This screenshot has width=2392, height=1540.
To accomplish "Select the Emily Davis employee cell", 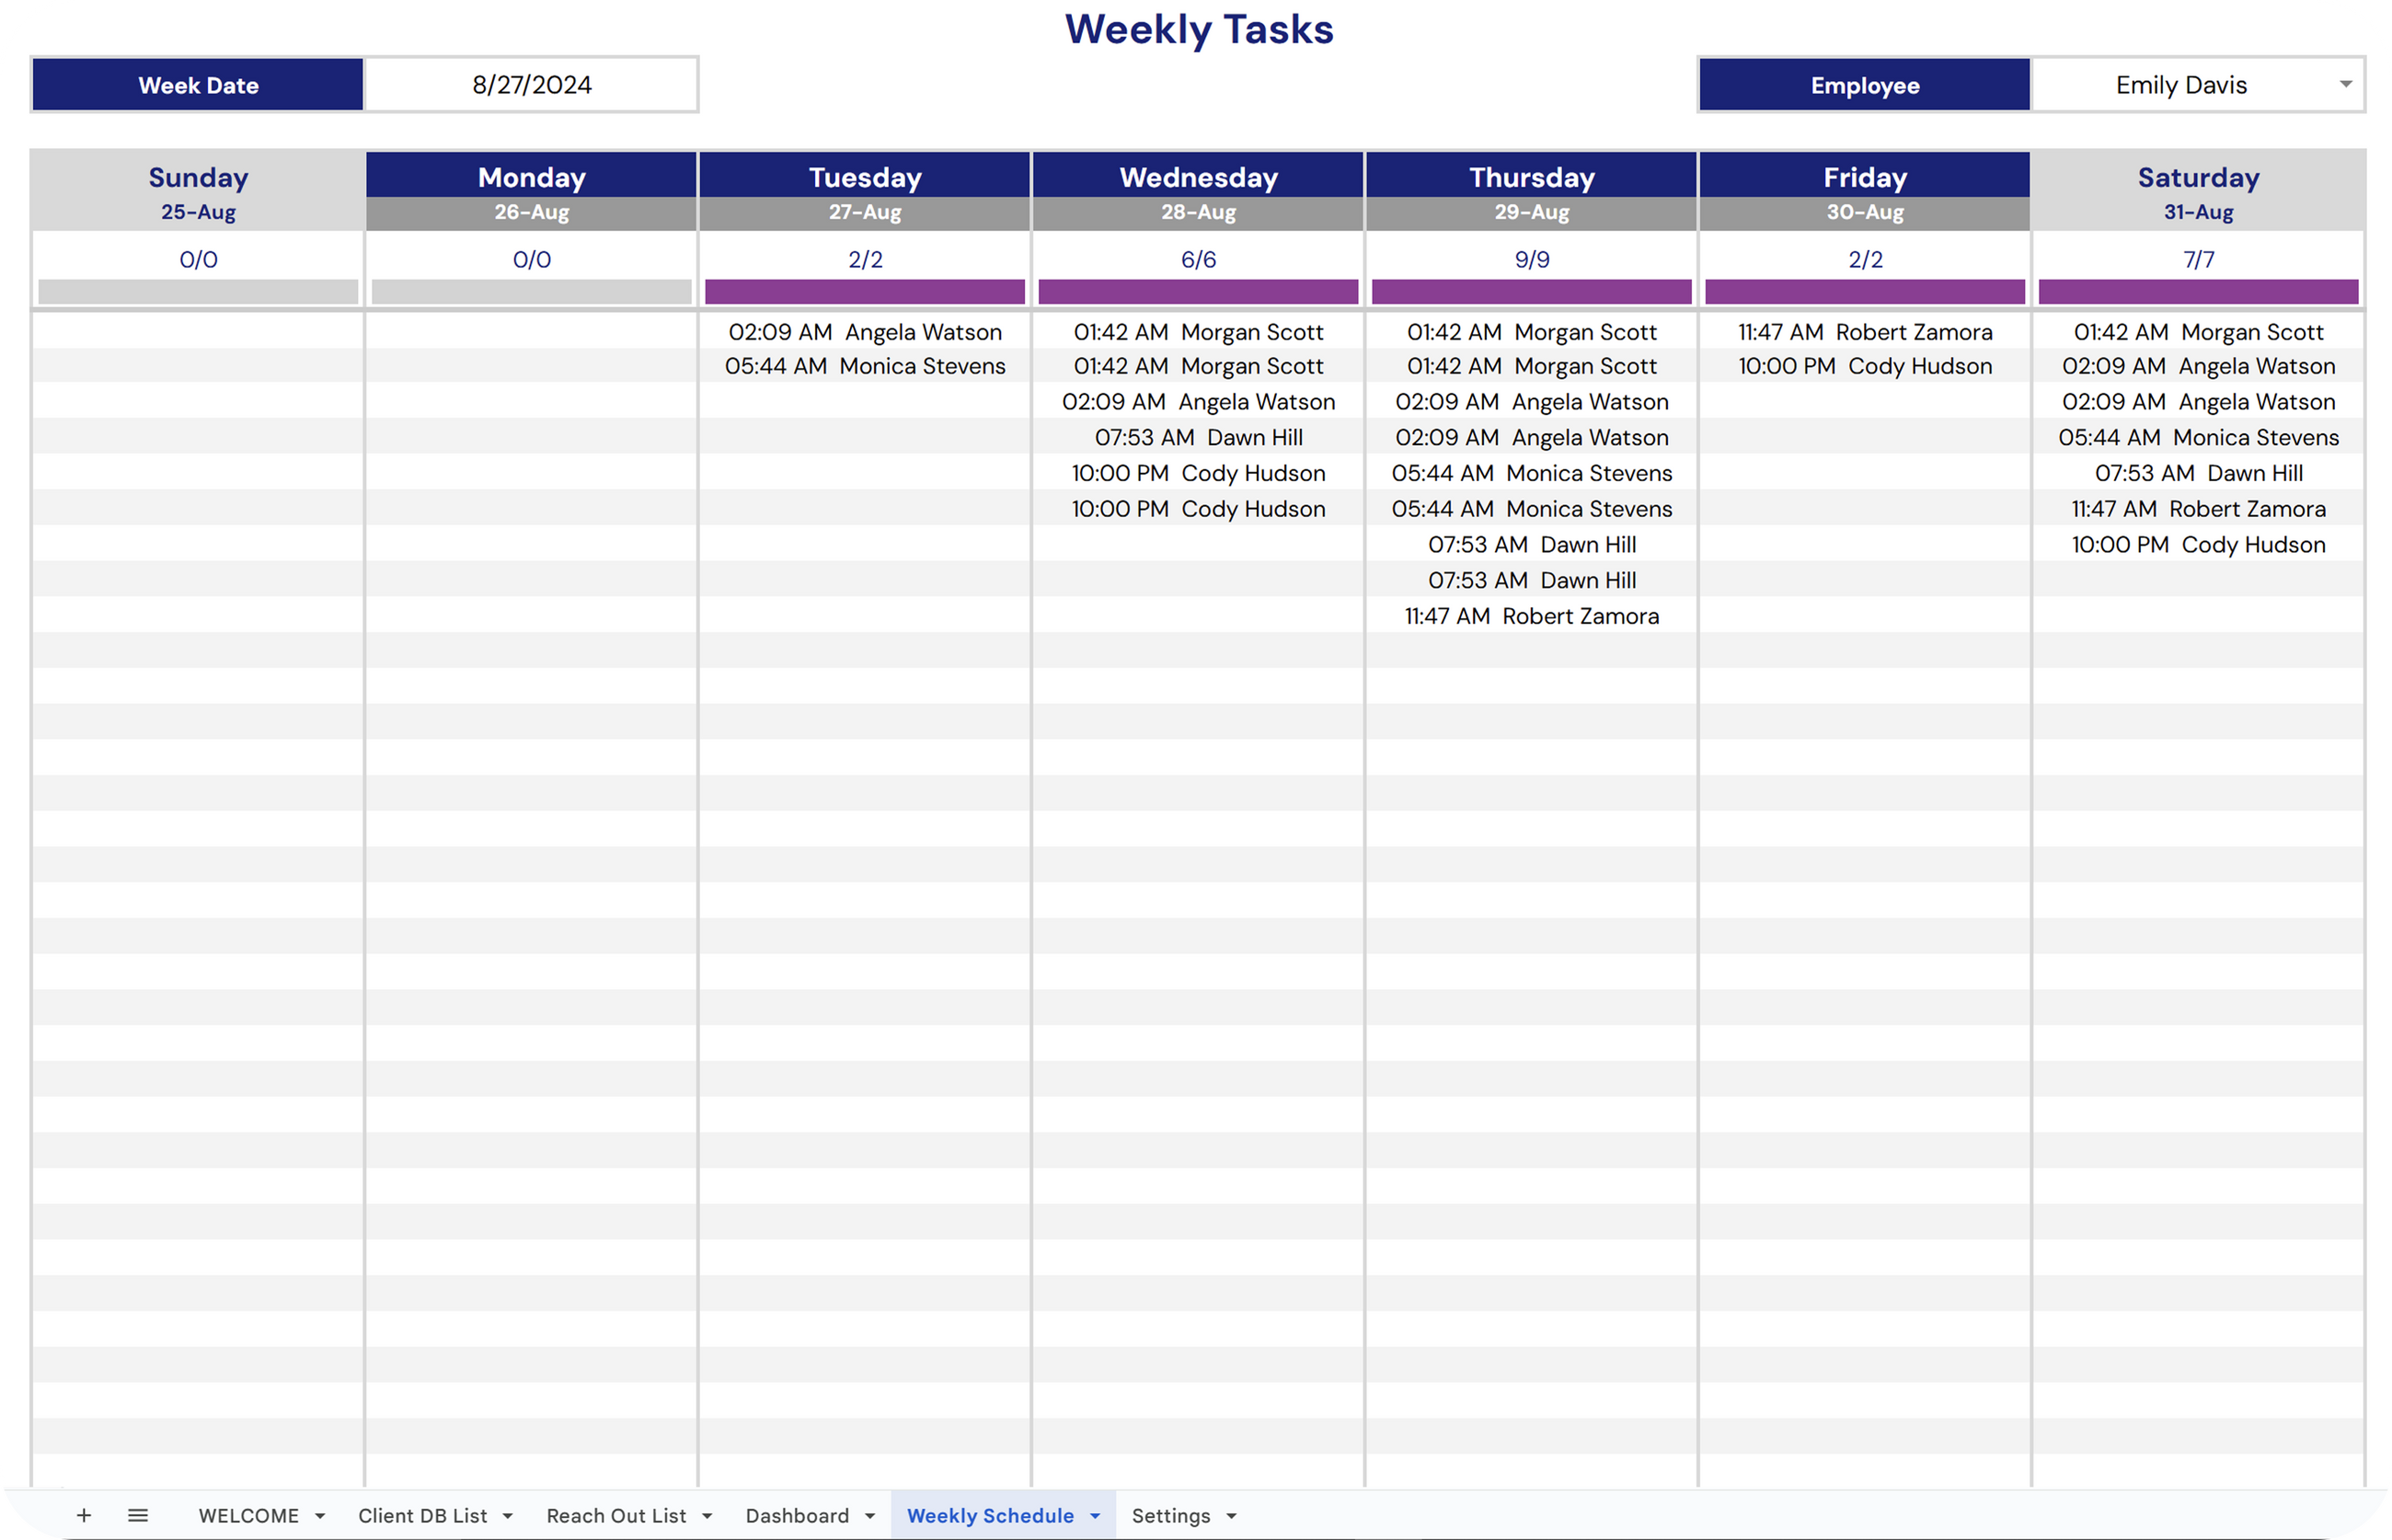I will [2180, 85].
